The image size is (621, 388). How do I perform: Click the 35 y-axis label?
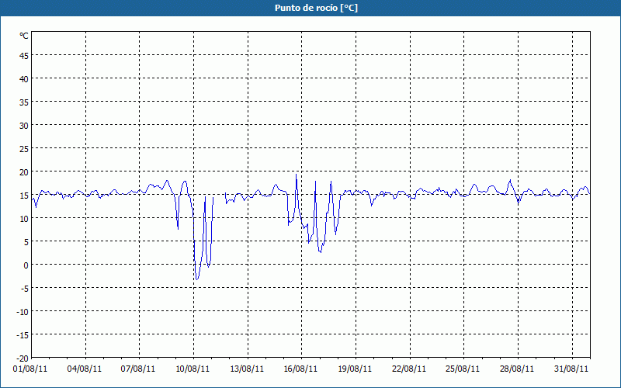[24, 102]
